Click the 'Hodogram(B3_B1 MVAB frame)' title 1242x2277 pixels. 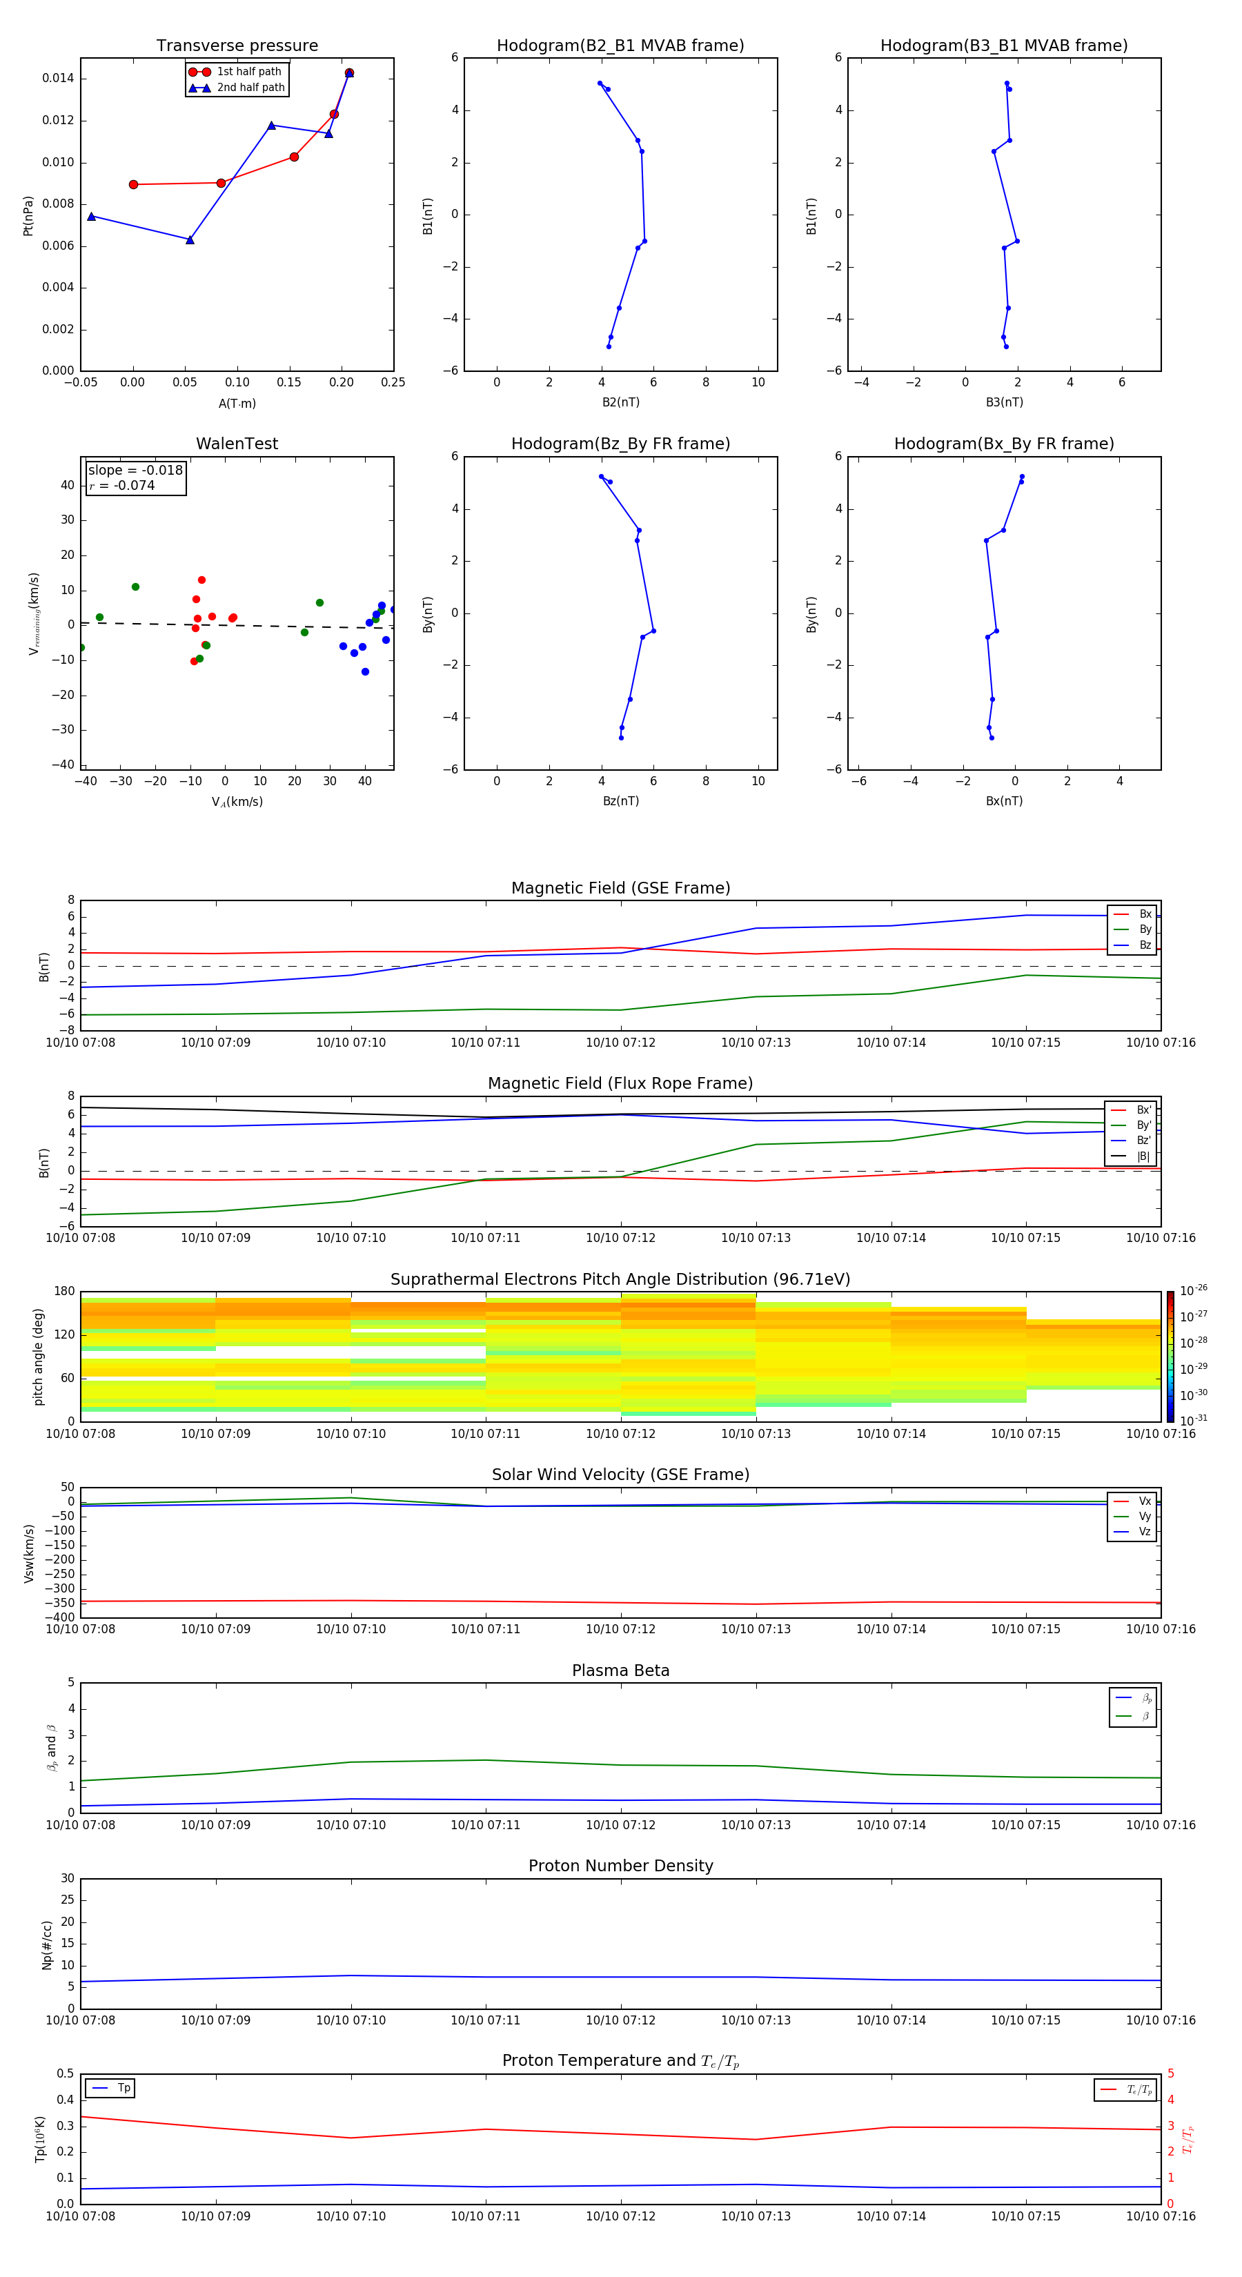tap(1004, 45)
